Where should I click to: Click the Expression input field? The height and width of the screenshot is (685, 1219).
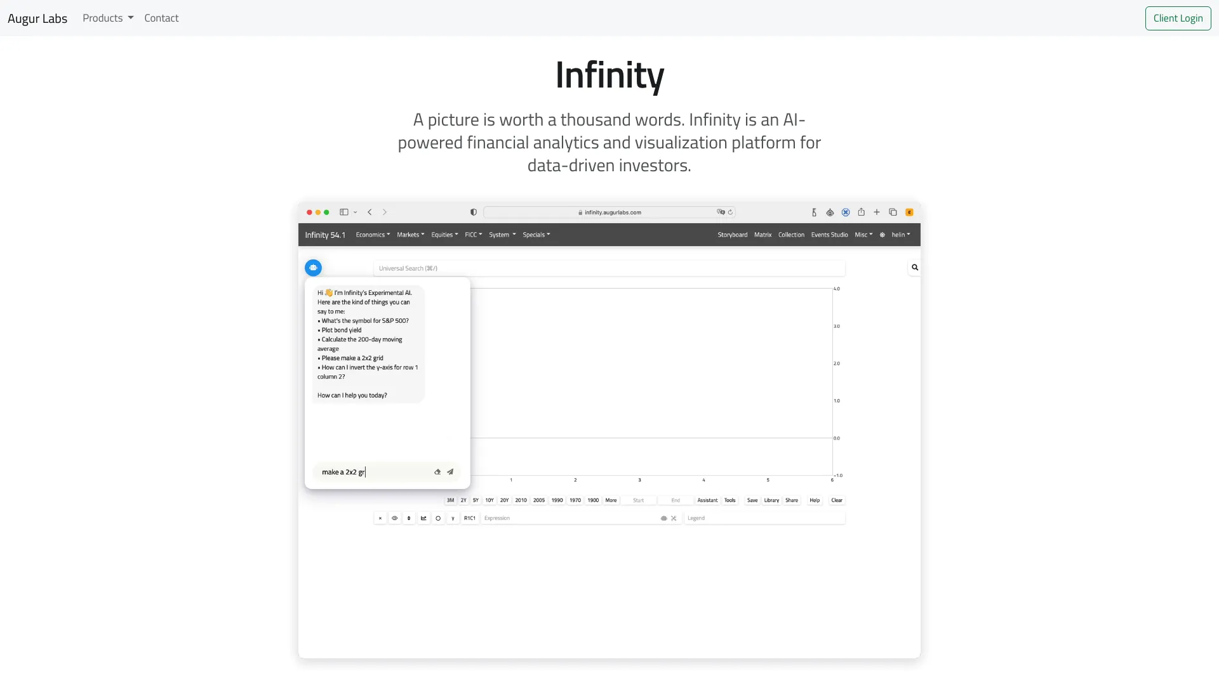pos(565,518)
